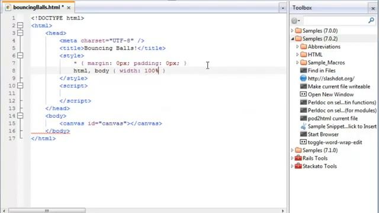Click the bouncingBalls.html file icon in the tab
379x213 pixels.
[8, 7]
